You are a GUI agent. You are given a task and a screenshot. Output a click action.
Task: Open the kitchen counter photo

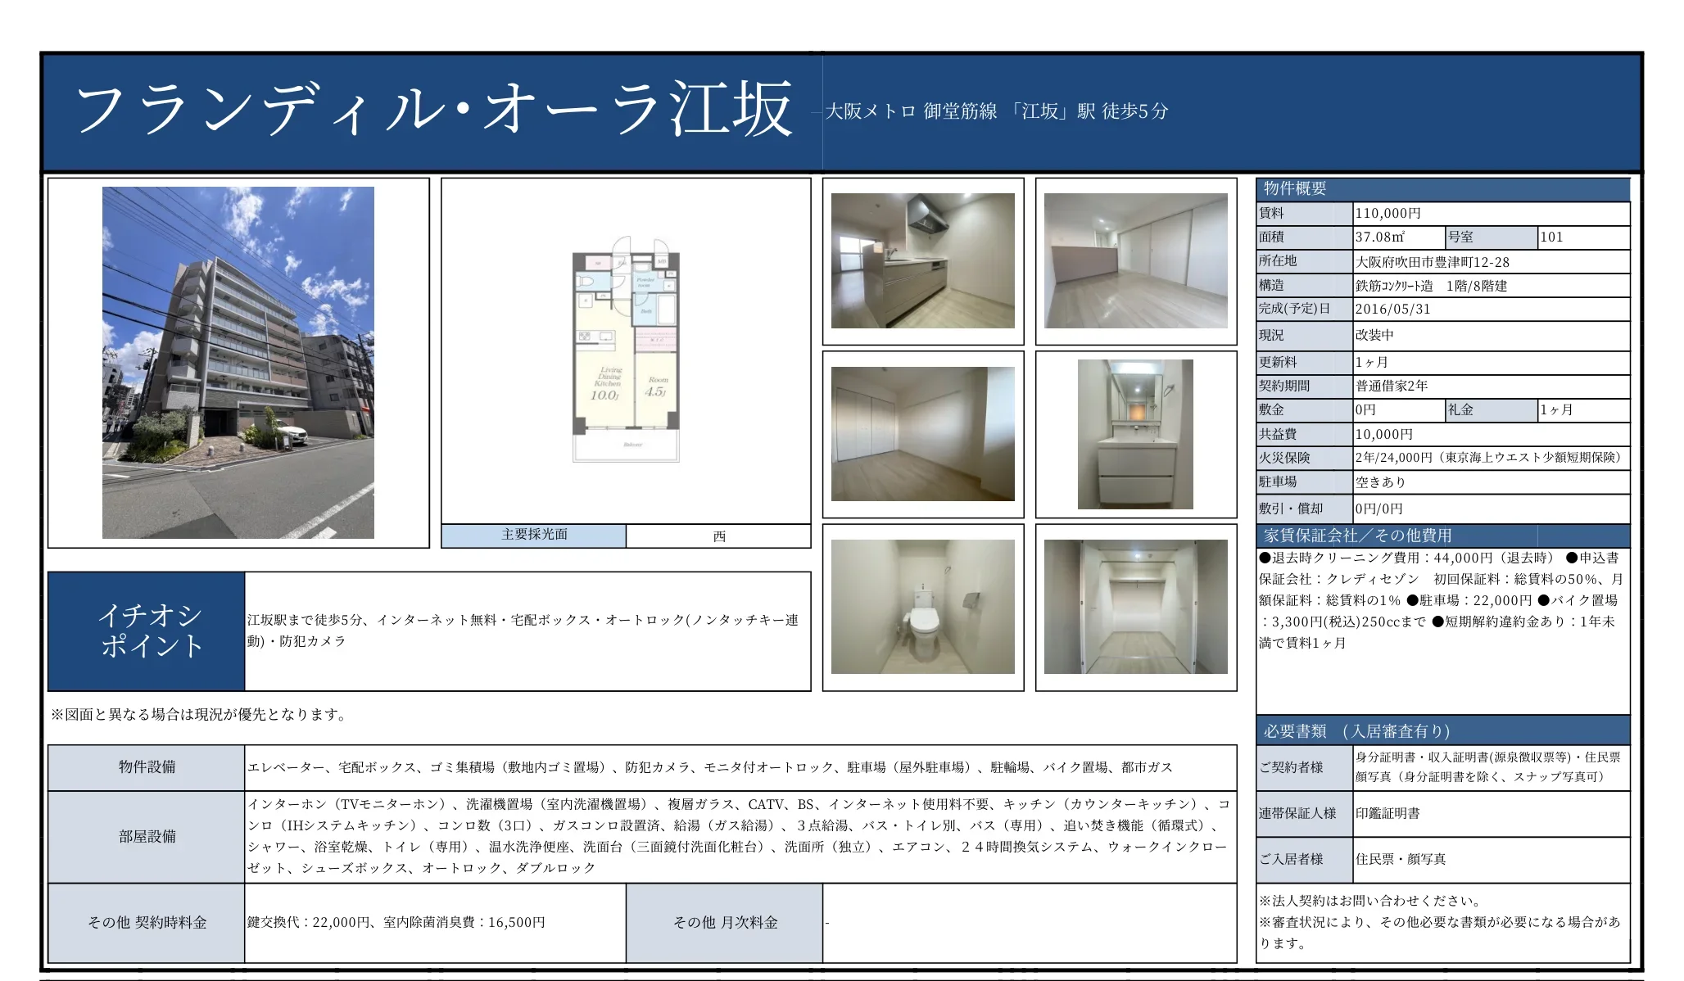(x=922, y=260)
